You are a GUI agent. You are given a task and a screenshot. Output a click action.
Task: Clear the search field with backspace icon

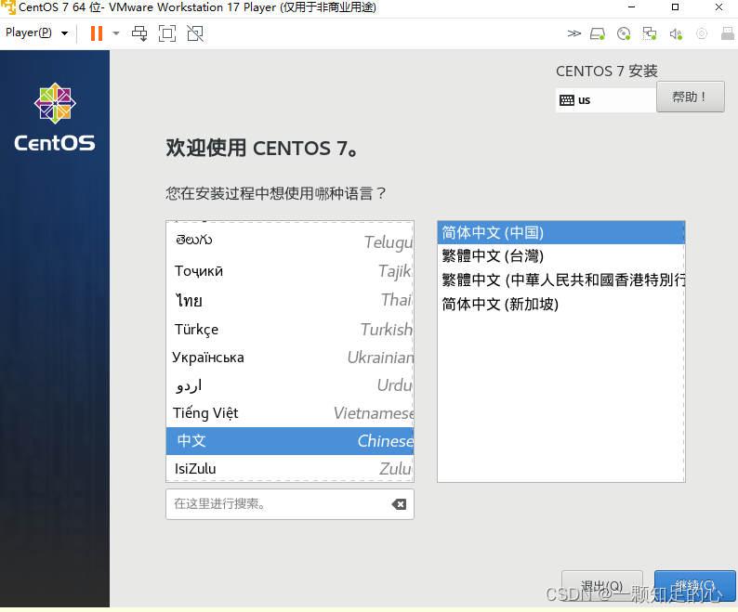point(399,504)
